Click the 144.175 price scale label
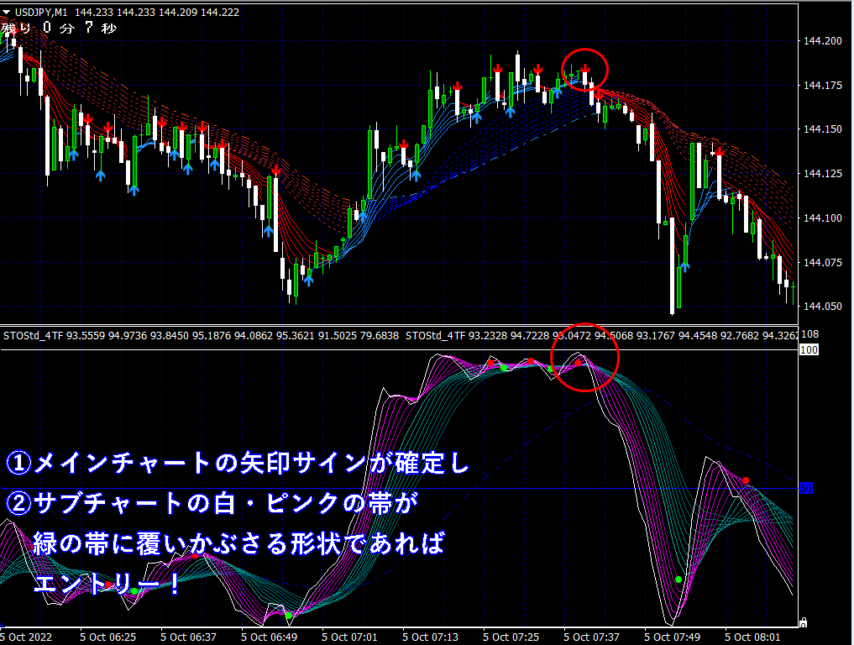Screen dimensions: 854x645 822,85
